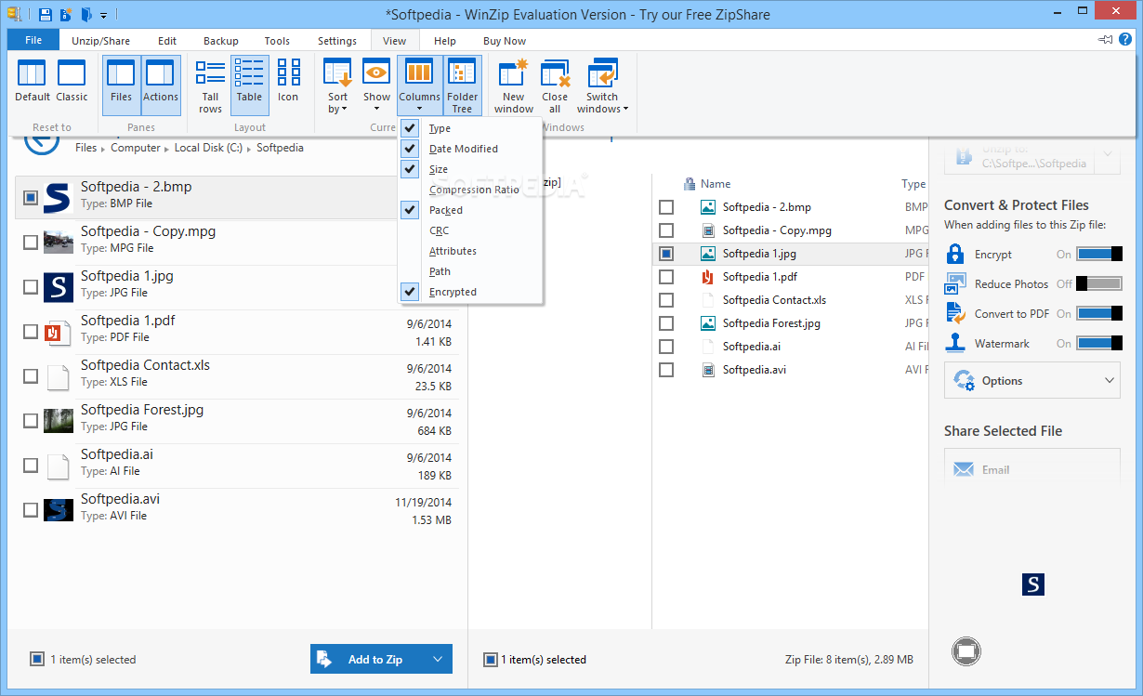Click the pin icon near top-right corner
Image resolution: width=1143 pixels, height=696 pixels.
point(1106,40)
